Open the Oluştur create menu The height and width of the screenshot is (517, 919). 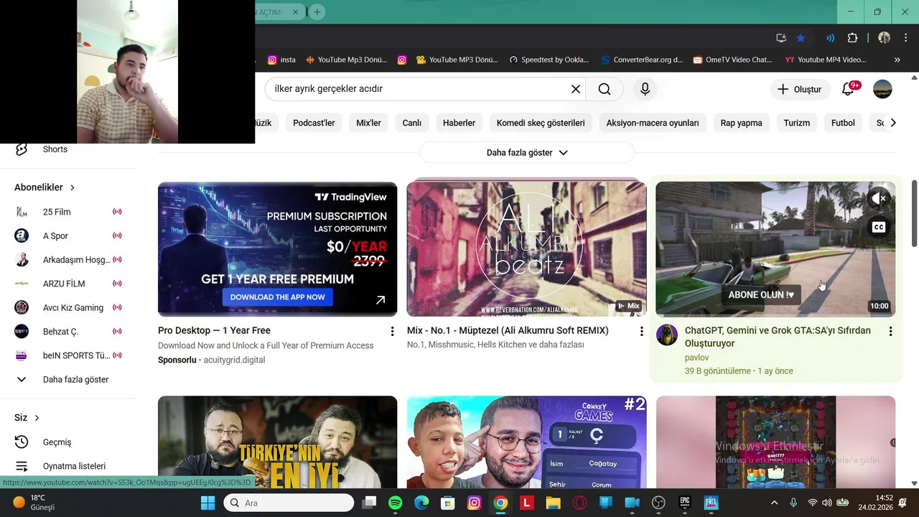tap(800, 89)
